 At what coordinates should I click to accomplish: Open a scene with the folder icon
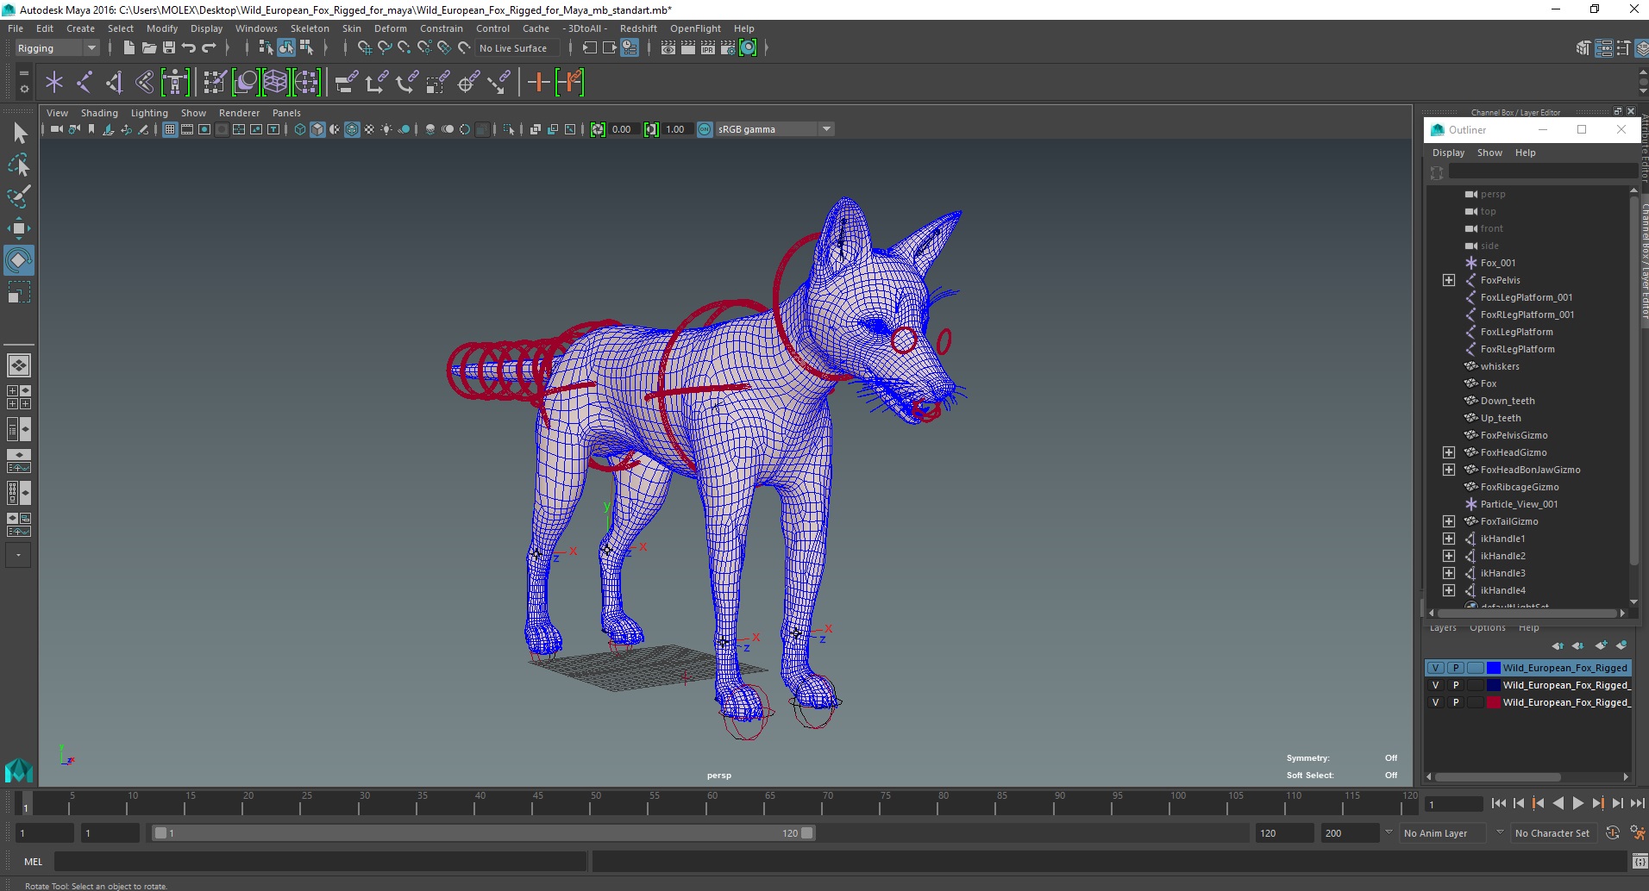[x=148, y=48]
